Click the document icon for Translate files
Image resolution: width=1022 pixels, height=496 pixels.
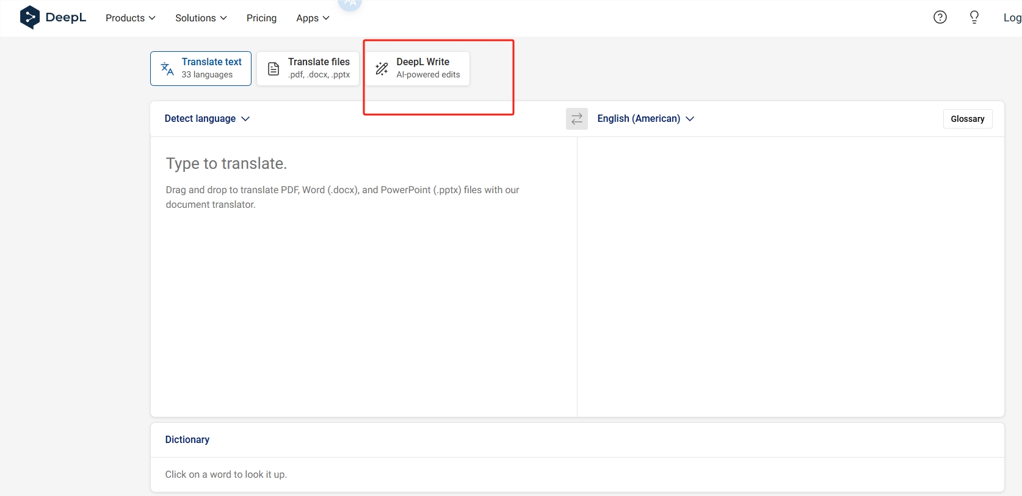point(274,69)
